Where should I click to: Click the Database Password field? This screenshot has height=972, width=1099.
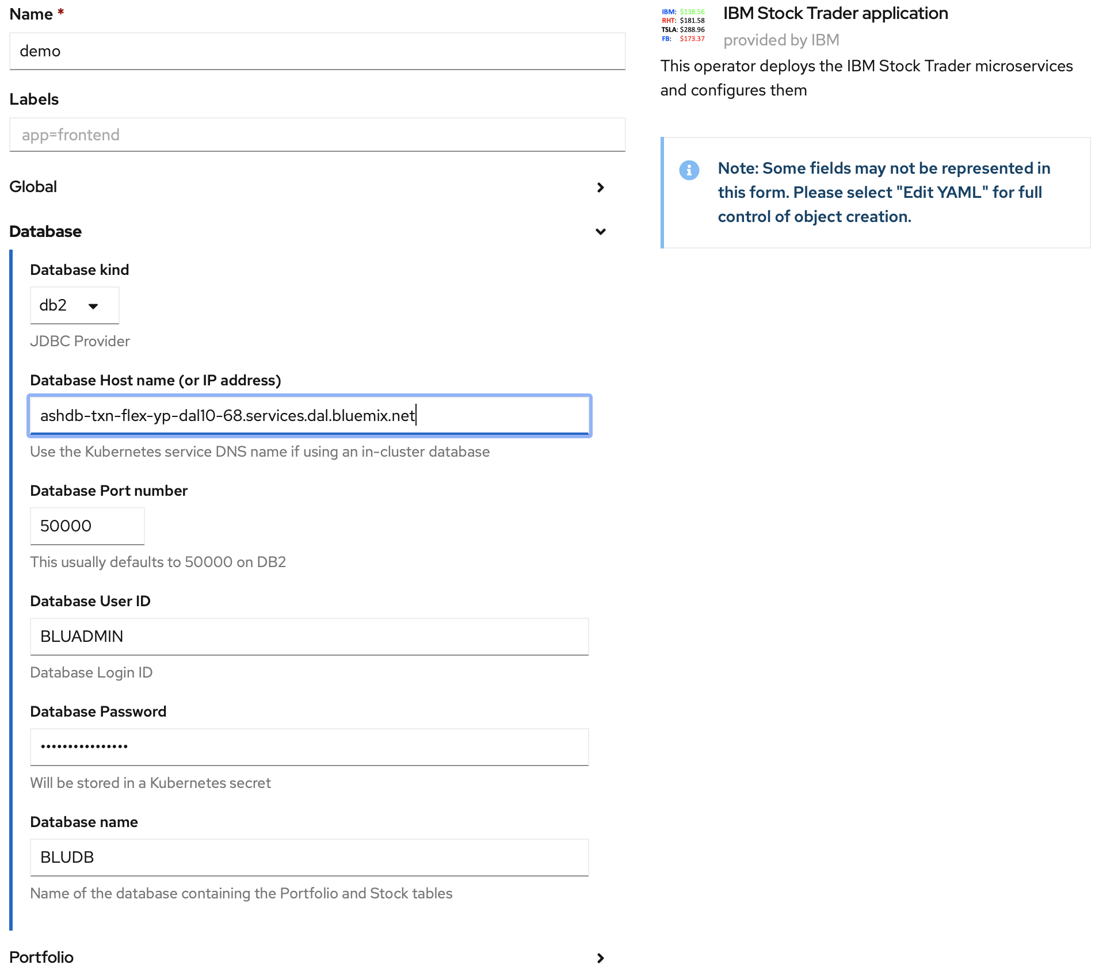(310, 747)
